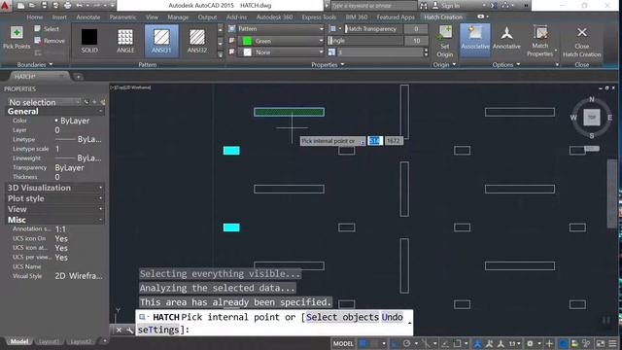Click MODEL space status bar button
The image size is (622, 350).
343,343
